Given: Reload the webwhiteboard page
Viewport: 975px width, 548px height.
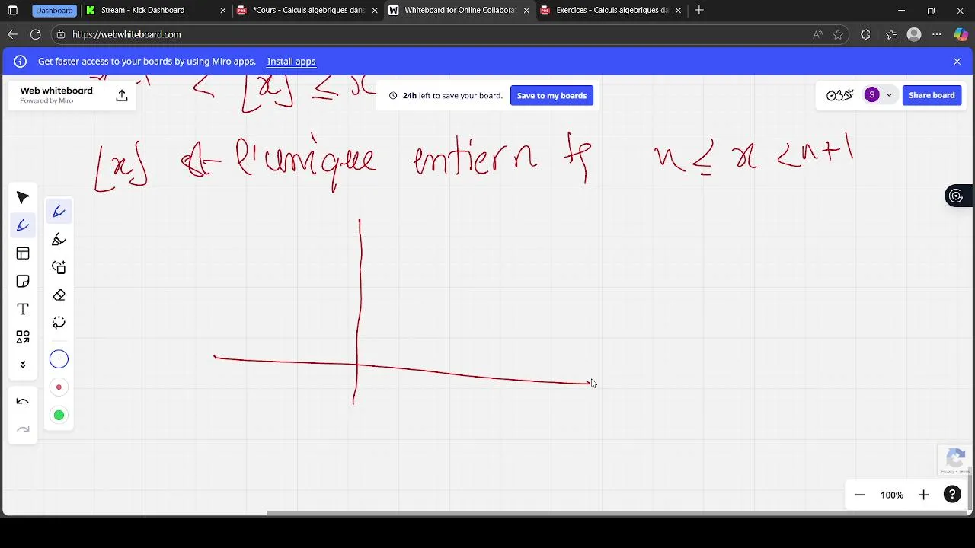Looking at the screenshot, I should 35,34.
